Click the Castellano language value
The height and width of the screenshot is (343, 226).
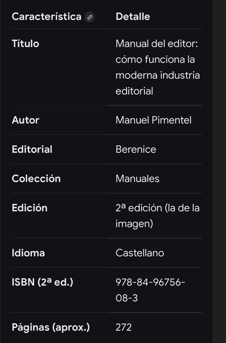tap(140, 253)
